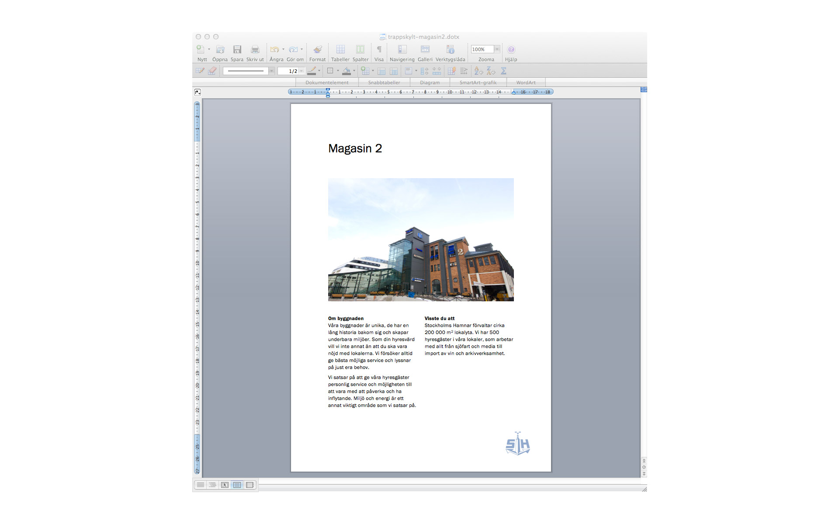Click the Change Text Direction icon
Viewport: 839px width, 524px height.
(464, 71)
